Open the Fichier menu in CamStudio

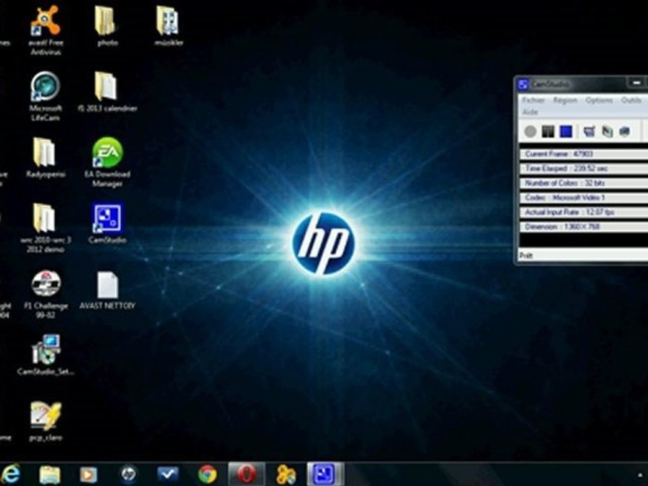tap(533, 101)
